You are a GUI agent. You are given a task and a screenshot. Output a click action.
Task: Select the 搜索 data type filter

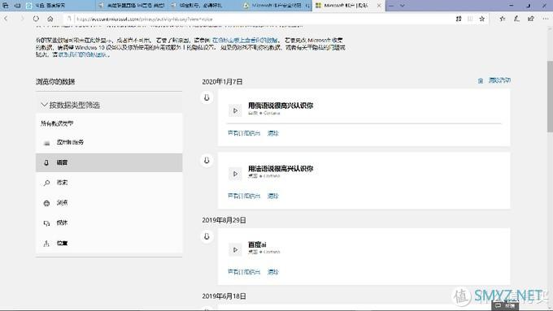point(109,183)
